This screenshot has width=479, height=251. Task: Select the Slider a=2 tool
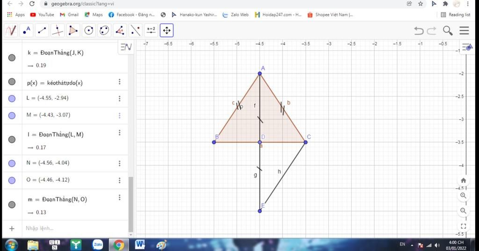point(151,30)
